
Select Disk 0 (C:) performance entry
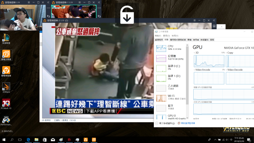(x=171, y=68)
